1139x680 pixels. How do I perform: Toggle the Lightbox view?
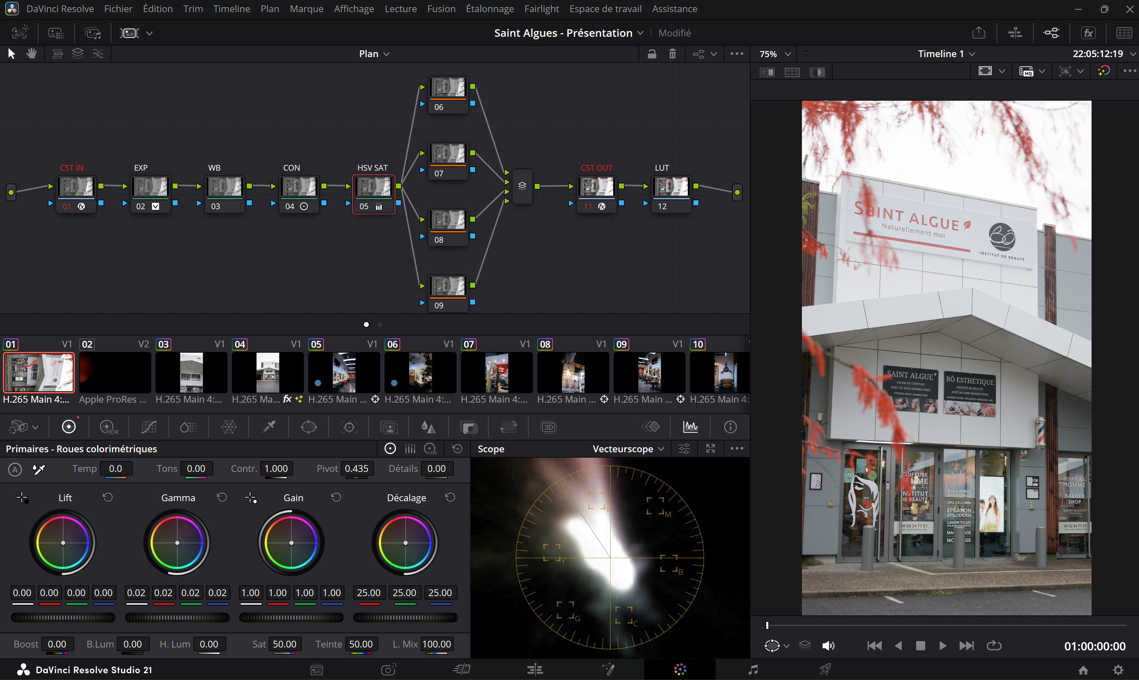tap(1124, 32)
